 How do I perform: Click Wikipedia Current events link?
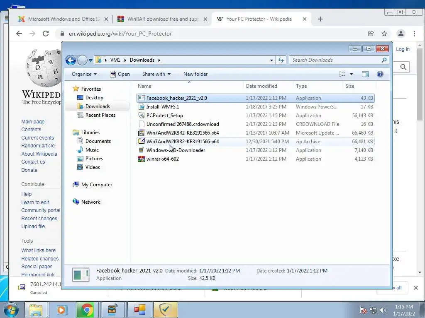tap(37, 137)
